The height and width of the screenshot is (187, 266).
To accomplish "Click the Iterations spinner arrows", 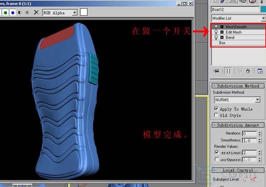I will pyautogui.click(x=259, y=134).
